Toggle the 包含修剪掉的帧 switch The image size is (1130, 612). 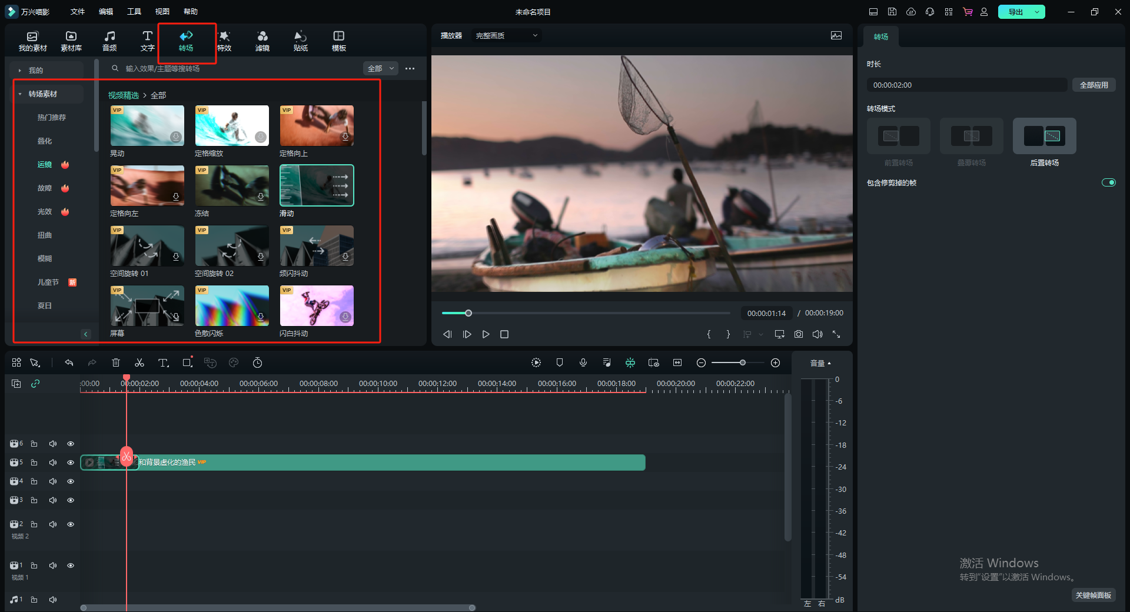1108,182
